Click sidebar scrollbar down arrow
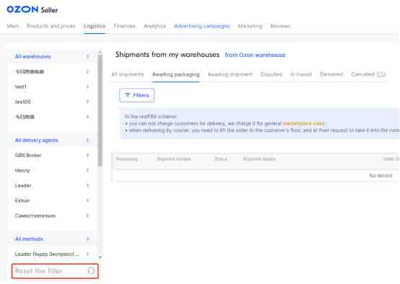 pos(100,257)
